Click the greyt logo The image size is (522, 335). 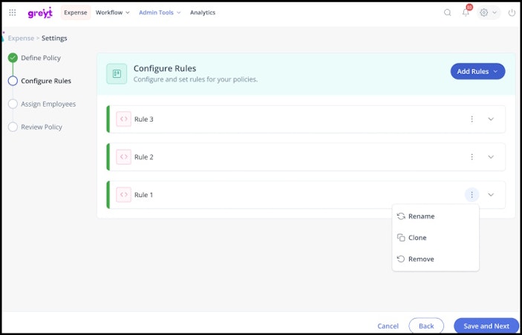[40, 13]
